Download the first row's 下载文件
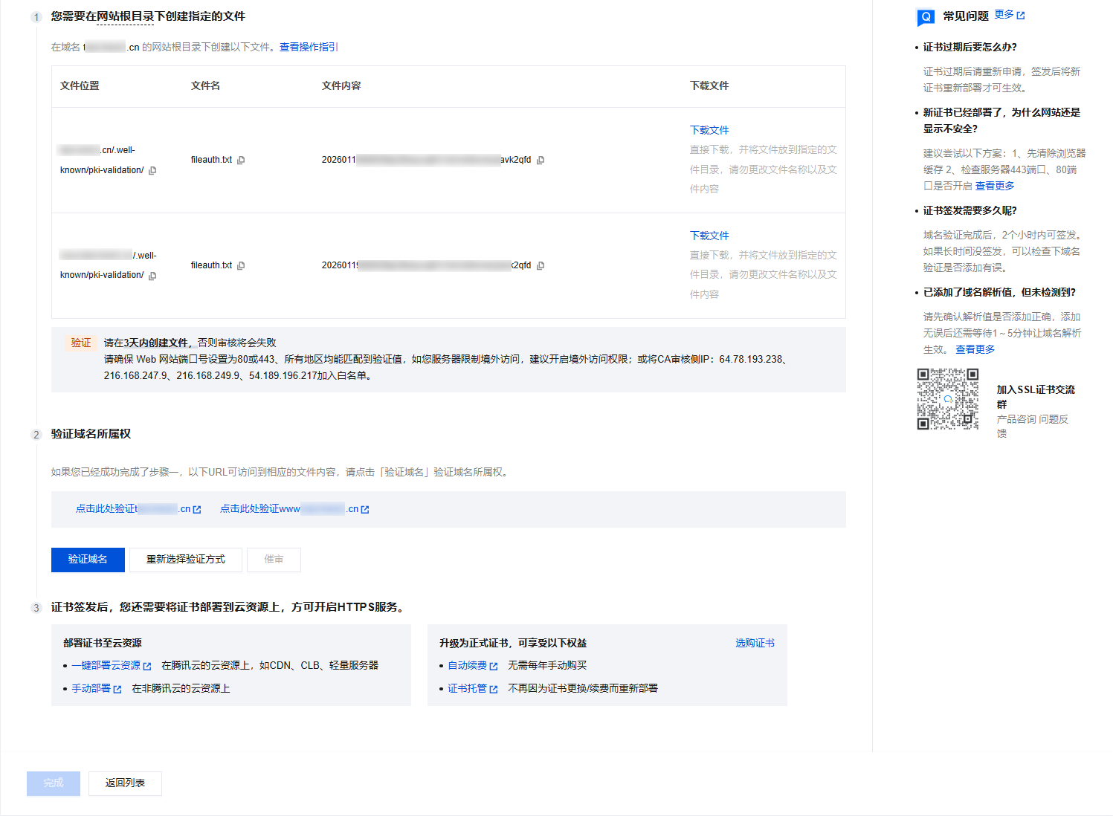Image resolution: width=1113 pixels, height=816 pixels. (x=709, y=130)
